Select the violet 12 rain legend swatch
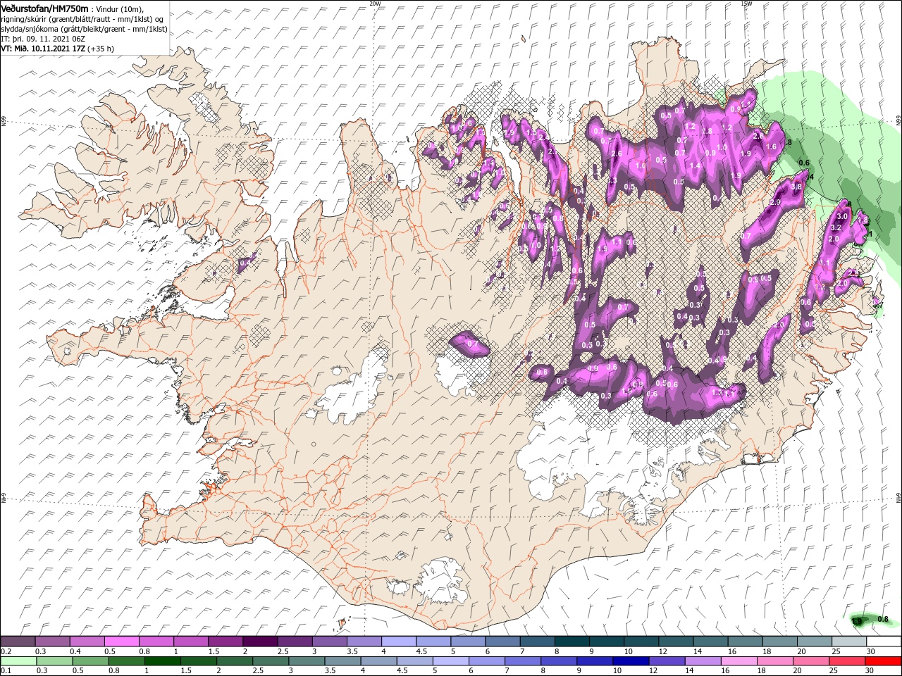Screen dimensions: 902x676 (x=666, y=661)
